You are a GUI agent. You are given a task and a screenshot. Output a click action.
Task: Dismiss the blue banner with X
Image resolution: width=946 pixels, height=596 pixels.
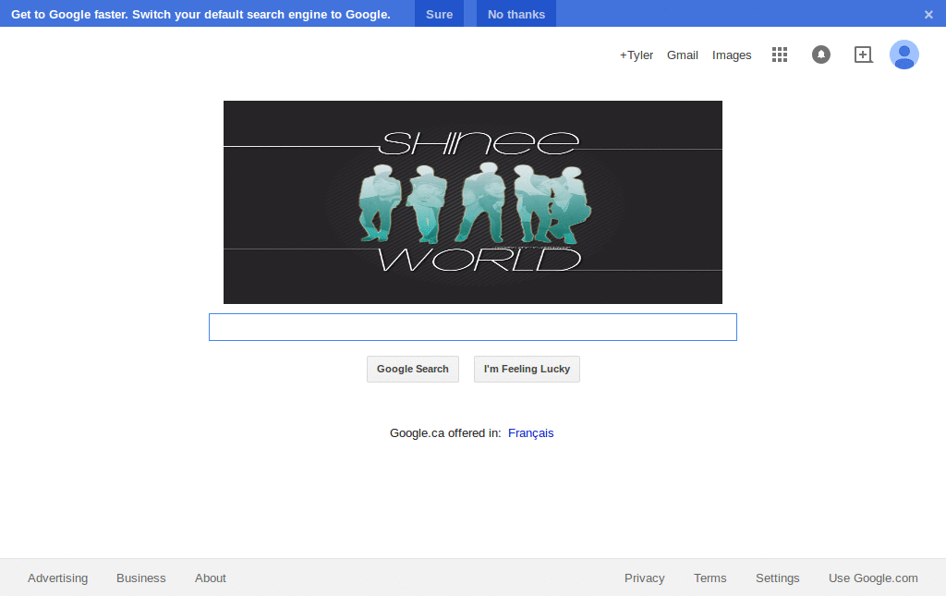tap(928, 15)
